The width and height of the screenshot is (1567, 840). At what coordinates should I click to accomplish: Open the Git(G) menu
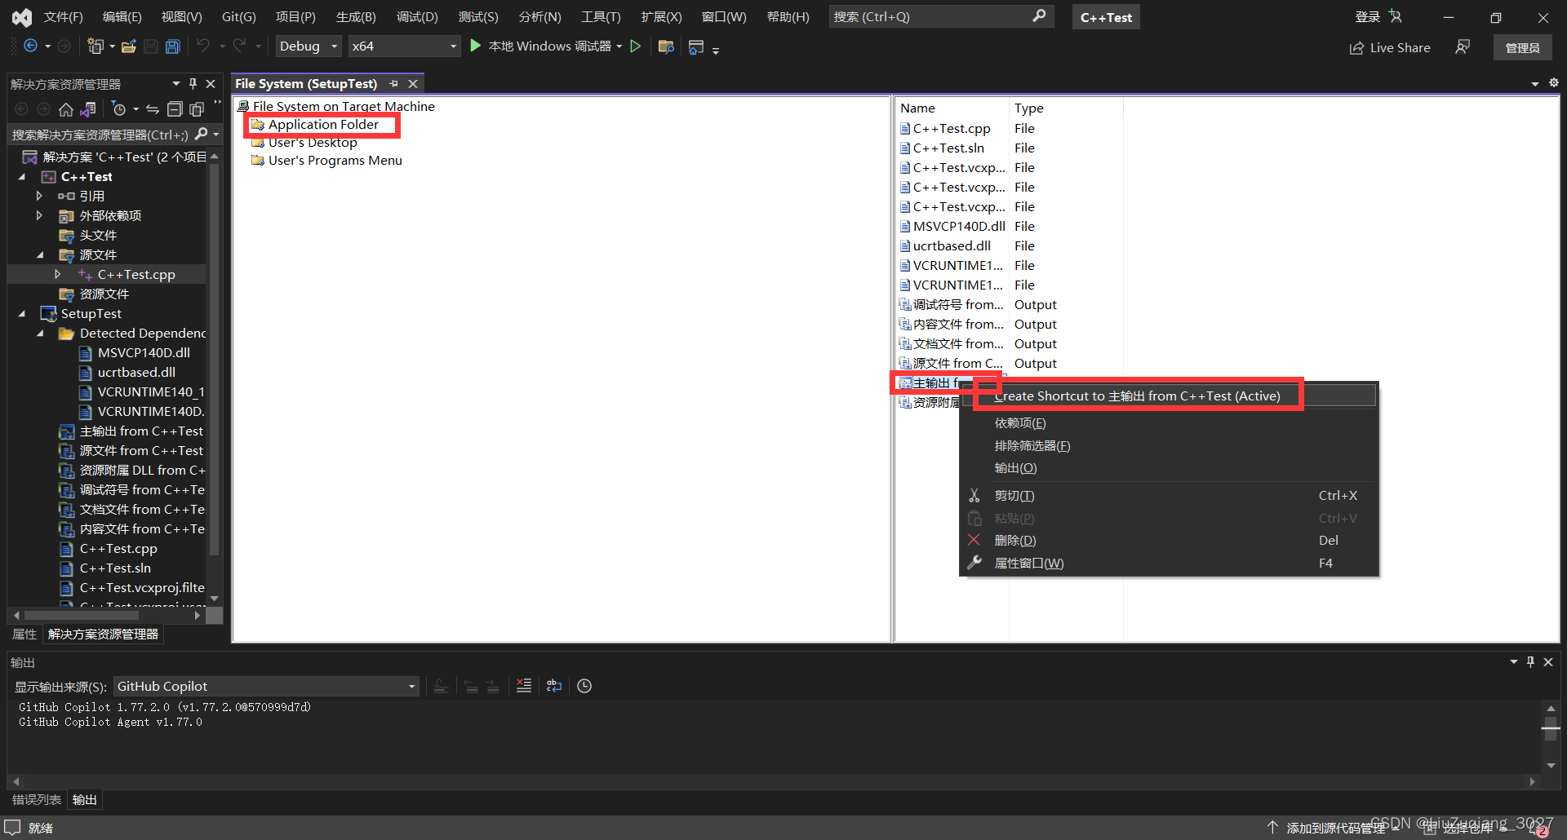(x=238, y=16)
